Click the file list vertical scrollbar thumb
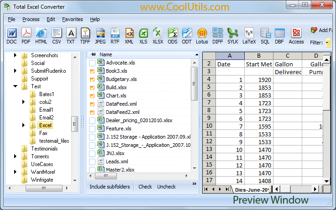The width and height of the screenshot is (336, 210). [x=194, y=84]
